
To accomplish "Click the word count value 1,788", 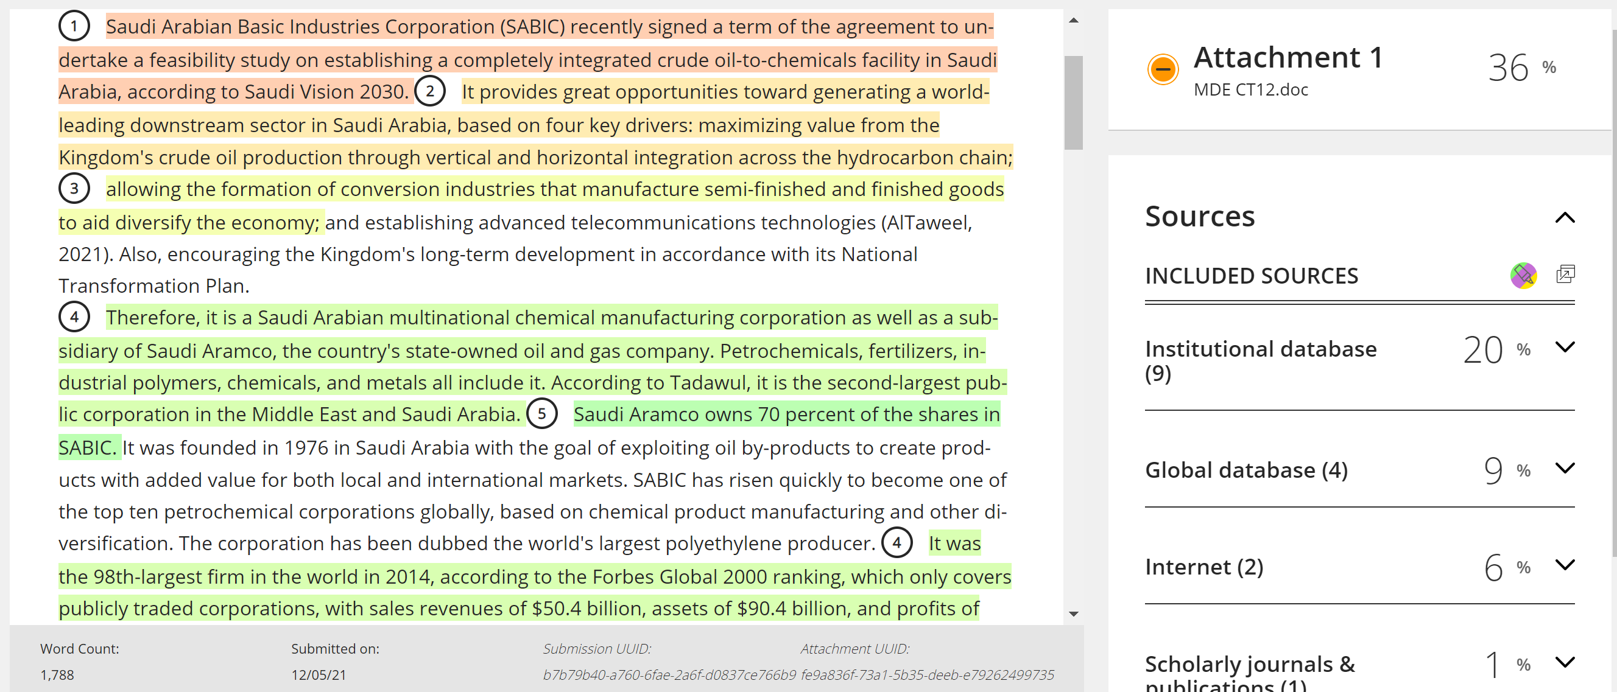I will (x=57, y=675).
